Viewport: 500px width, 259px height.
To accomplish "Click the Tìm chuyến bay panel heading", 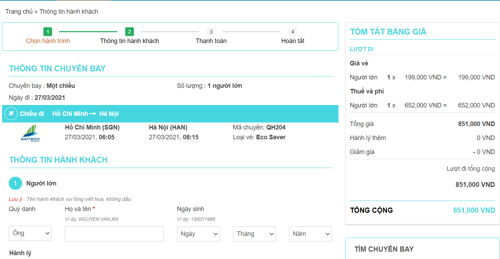I will tap(384, 249).
